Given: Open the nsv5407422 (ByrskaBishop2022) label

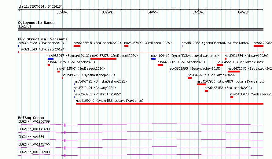Looking at the screenshot, I should 100,81.
